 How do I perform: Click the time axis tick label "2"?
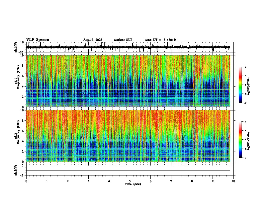68,181
